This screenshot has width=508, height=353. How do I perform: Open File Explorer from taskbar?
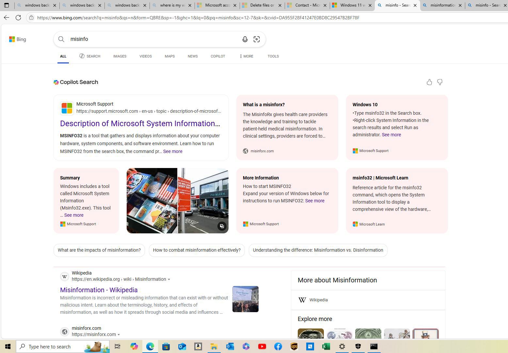[214, 346]
